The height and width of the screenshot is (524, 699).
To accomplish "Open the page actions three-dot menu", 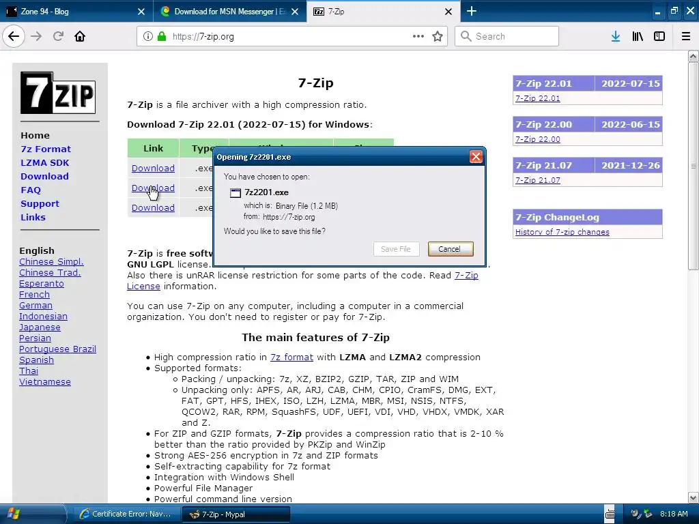I will (x=418, y=36).
